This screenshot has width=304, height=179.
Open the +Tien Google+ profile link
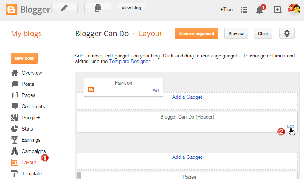(226, 9)
